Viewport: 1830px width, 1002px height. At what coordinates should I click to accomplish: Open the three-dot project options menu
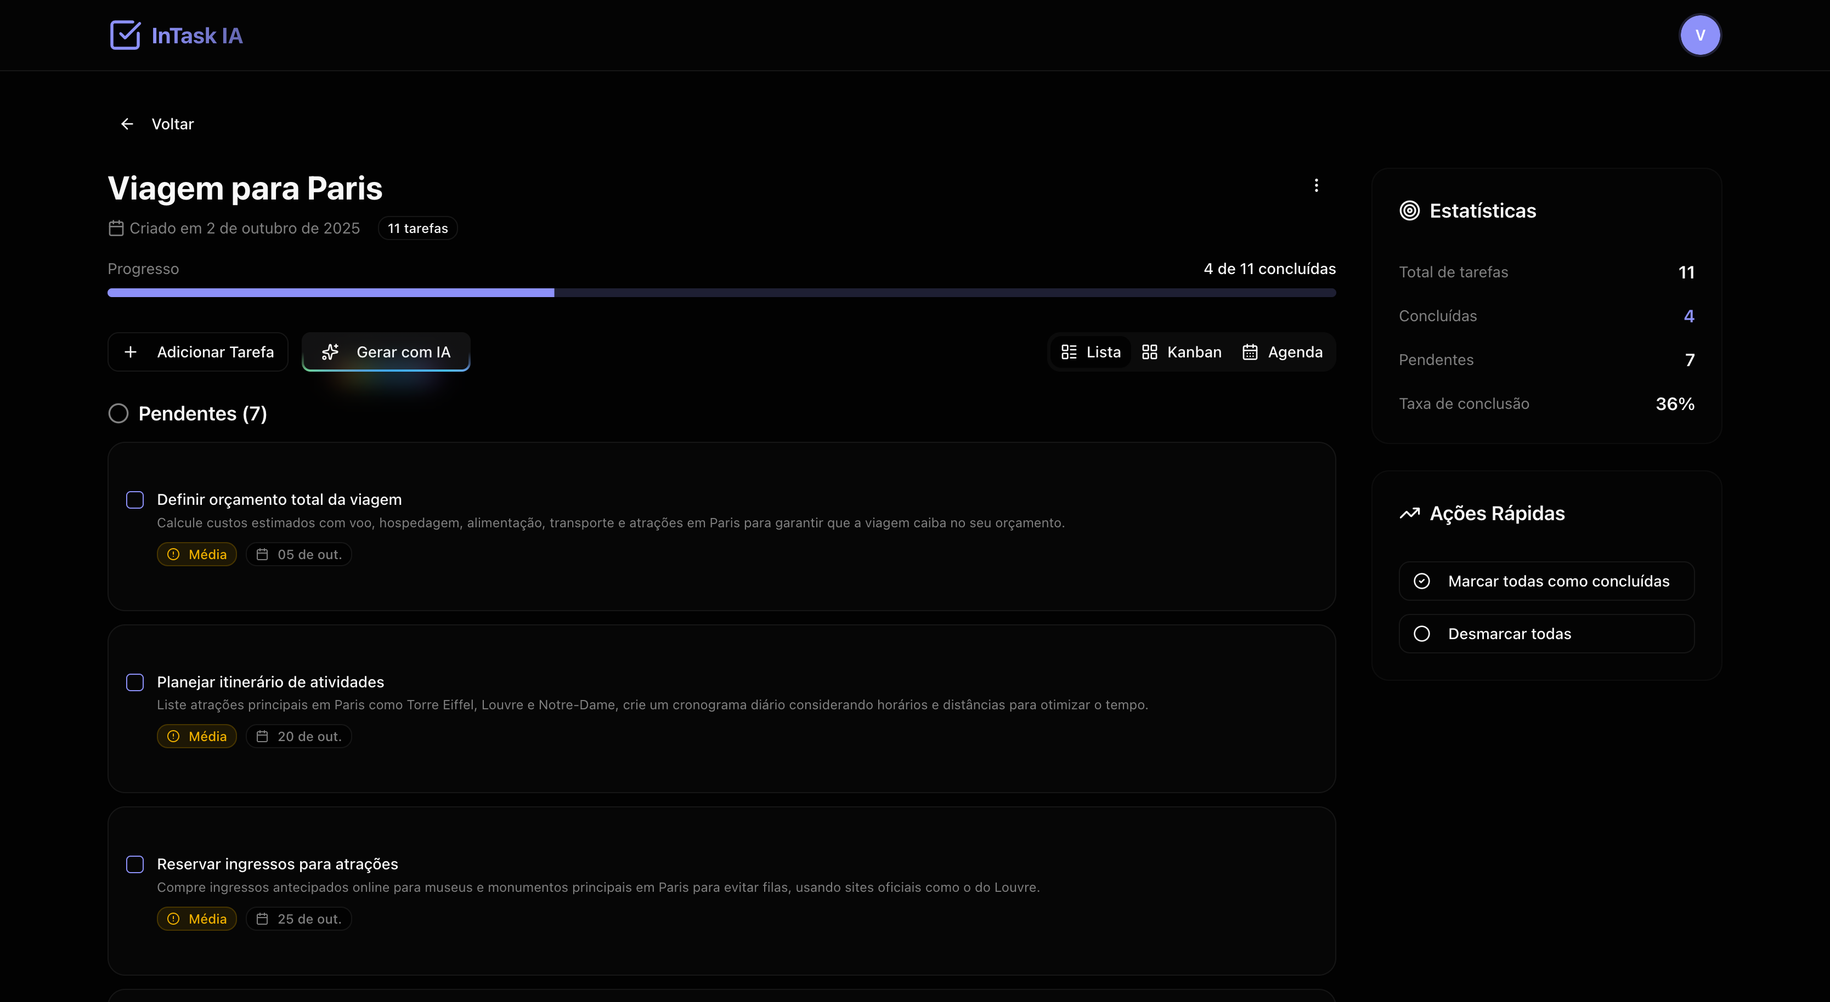tap(1315, 185)
